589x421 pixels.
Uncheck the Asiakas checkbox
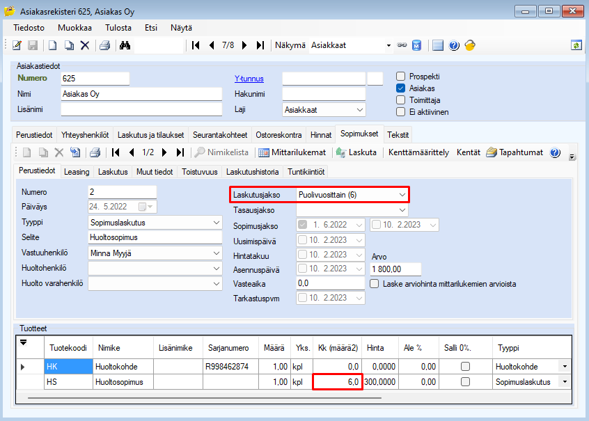401,88
